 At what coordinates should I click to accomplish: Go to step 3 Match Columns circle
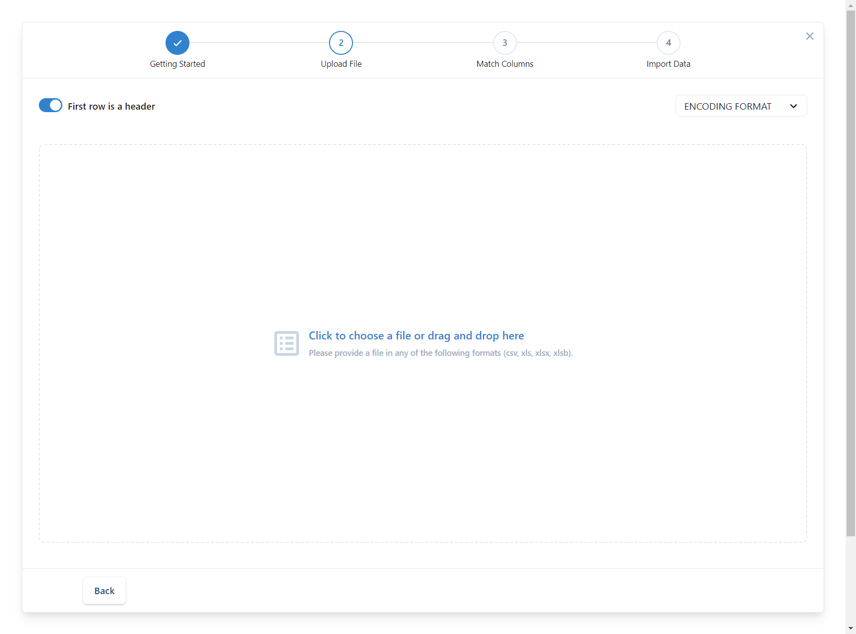(x=505, y=43)
